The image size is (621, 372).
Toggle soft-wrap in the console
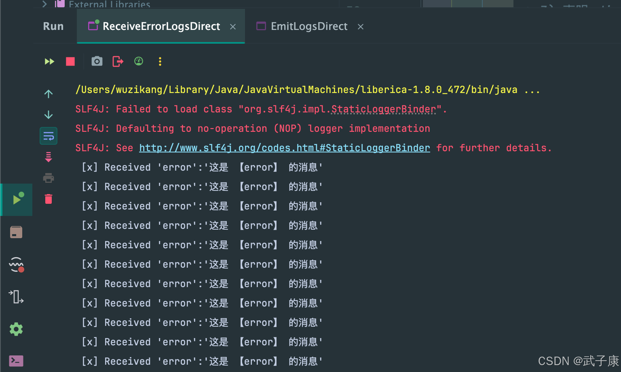[x=48, y=135]
